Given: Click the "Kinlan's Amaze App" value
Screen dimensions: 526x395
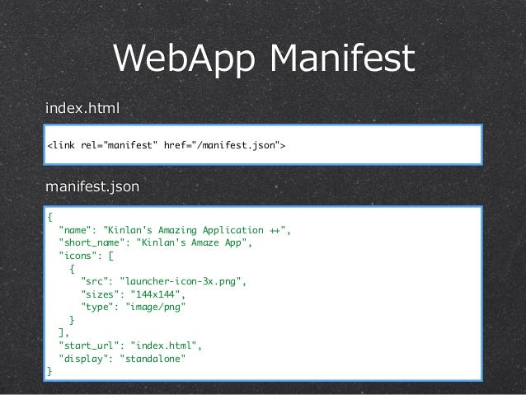Looking at the screenshot, I should tap(191, 242).
